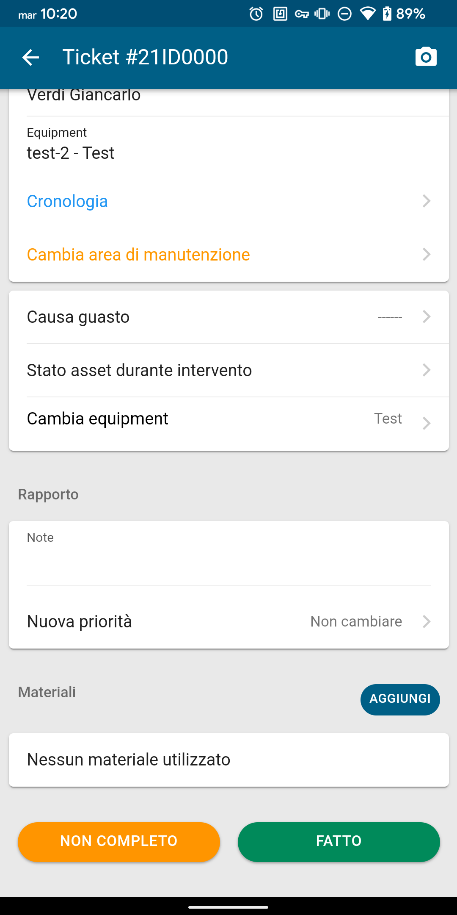
Task: Tap the Nessun materiale utilizzato card
Action: point(228,760)
